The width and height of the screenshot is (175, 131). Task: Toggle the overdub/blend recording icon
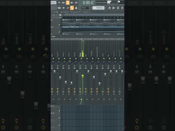72,3
